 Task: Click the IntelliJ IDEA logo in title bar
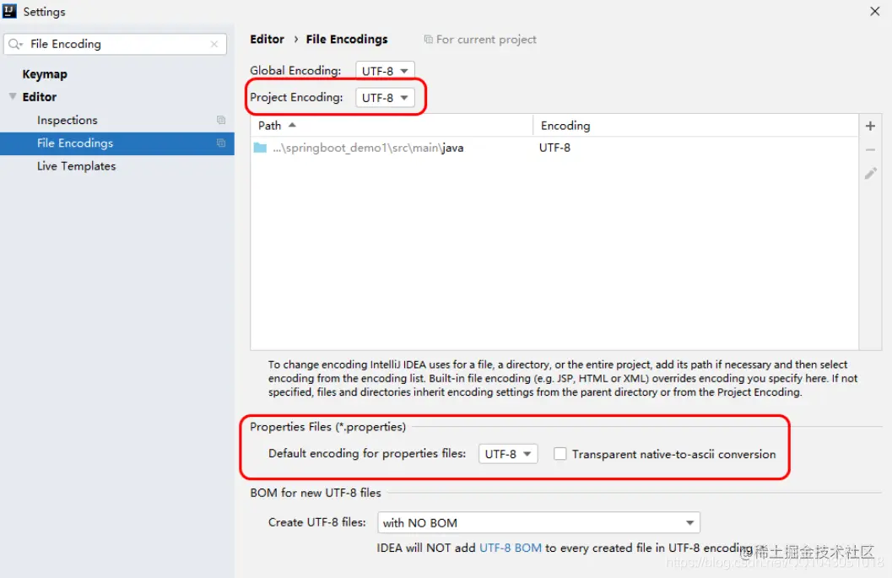click(9, 11)
